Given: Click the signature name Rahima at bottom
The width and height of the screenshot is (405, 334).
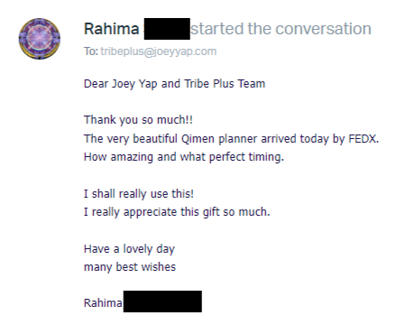Looking at the screenshot, I should [x=103, y=302].
